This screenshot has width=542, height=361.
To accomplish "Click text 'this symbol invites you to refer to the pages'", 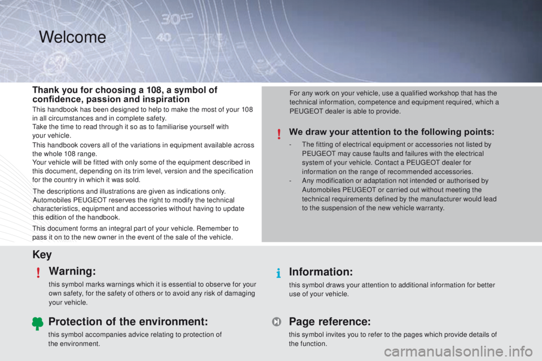I will [x=393, y=339].
